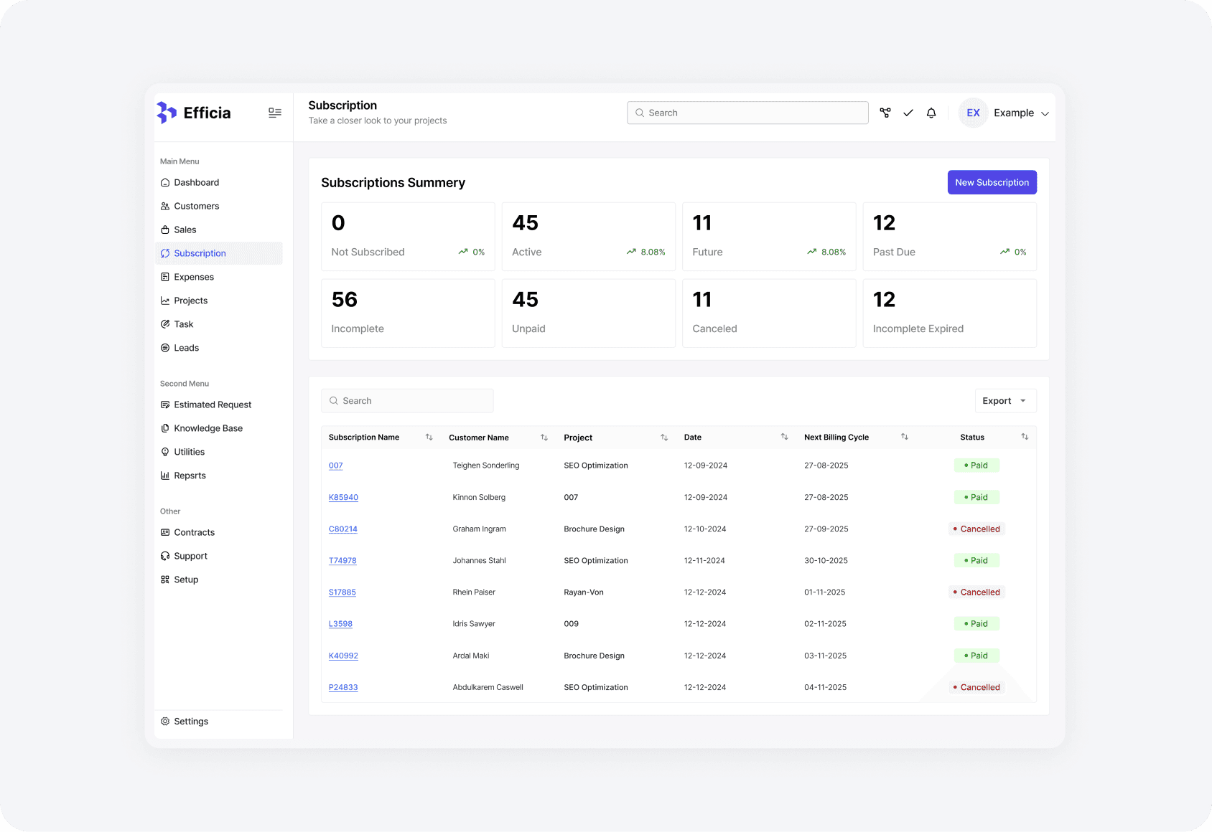Open Contracts under Other

click(218, 532)
